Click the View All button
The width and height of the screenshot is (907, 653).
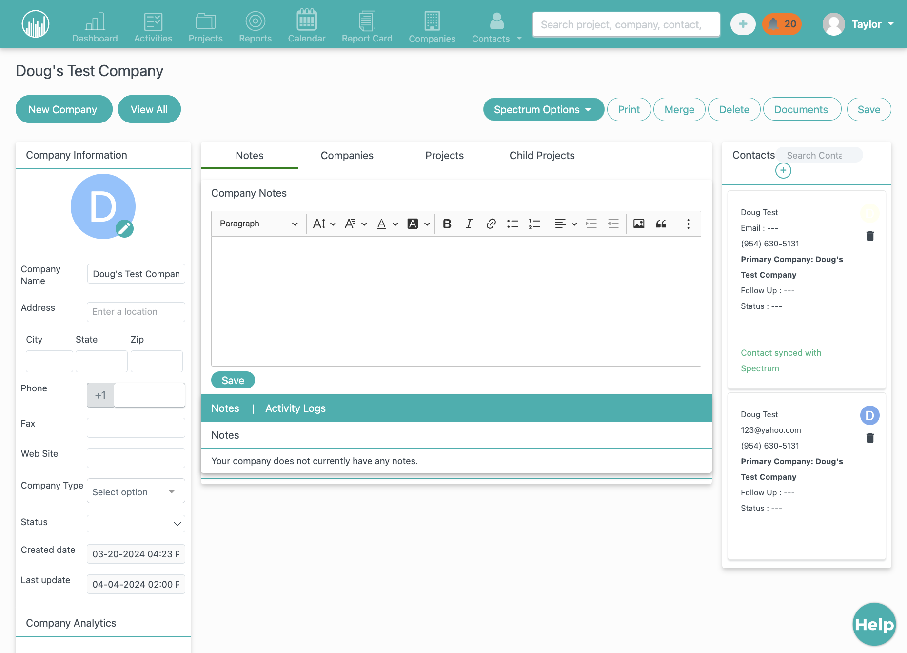pos(149,109)
